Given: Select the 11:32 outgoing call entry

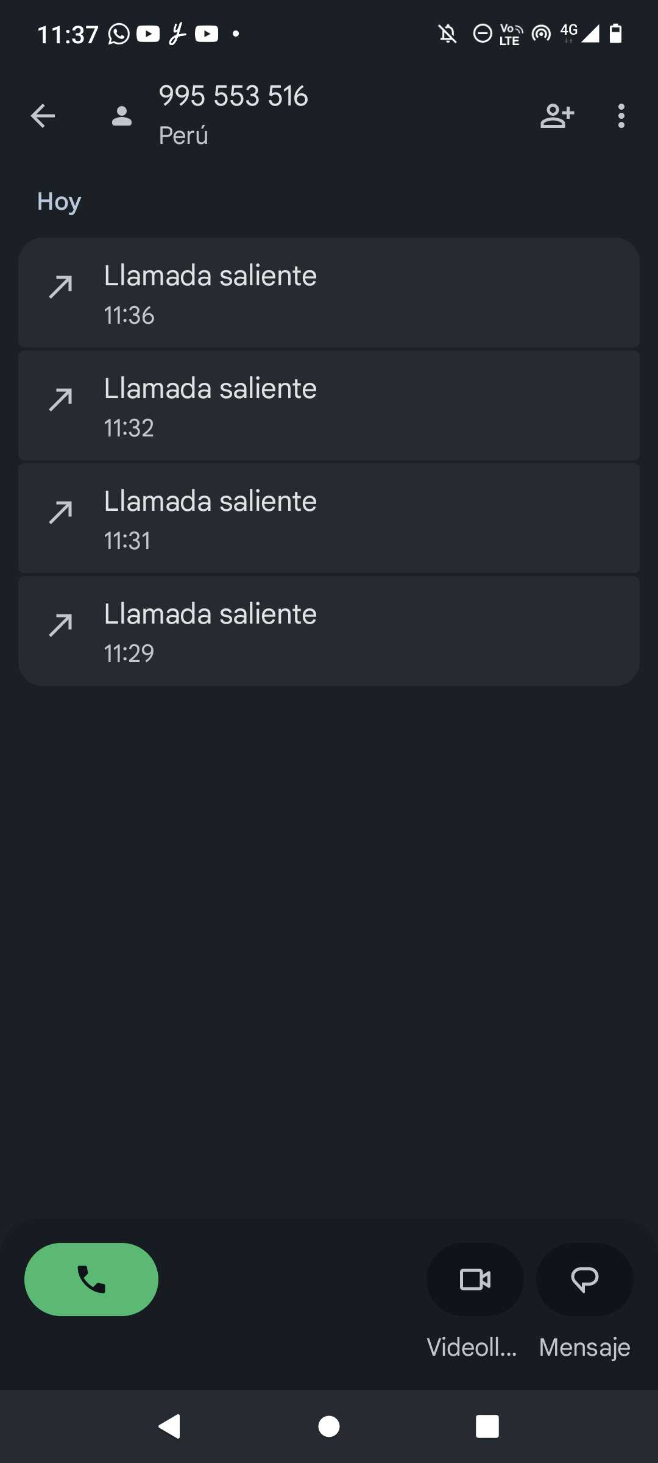Looking at the screenshot, I should (329, 406).
